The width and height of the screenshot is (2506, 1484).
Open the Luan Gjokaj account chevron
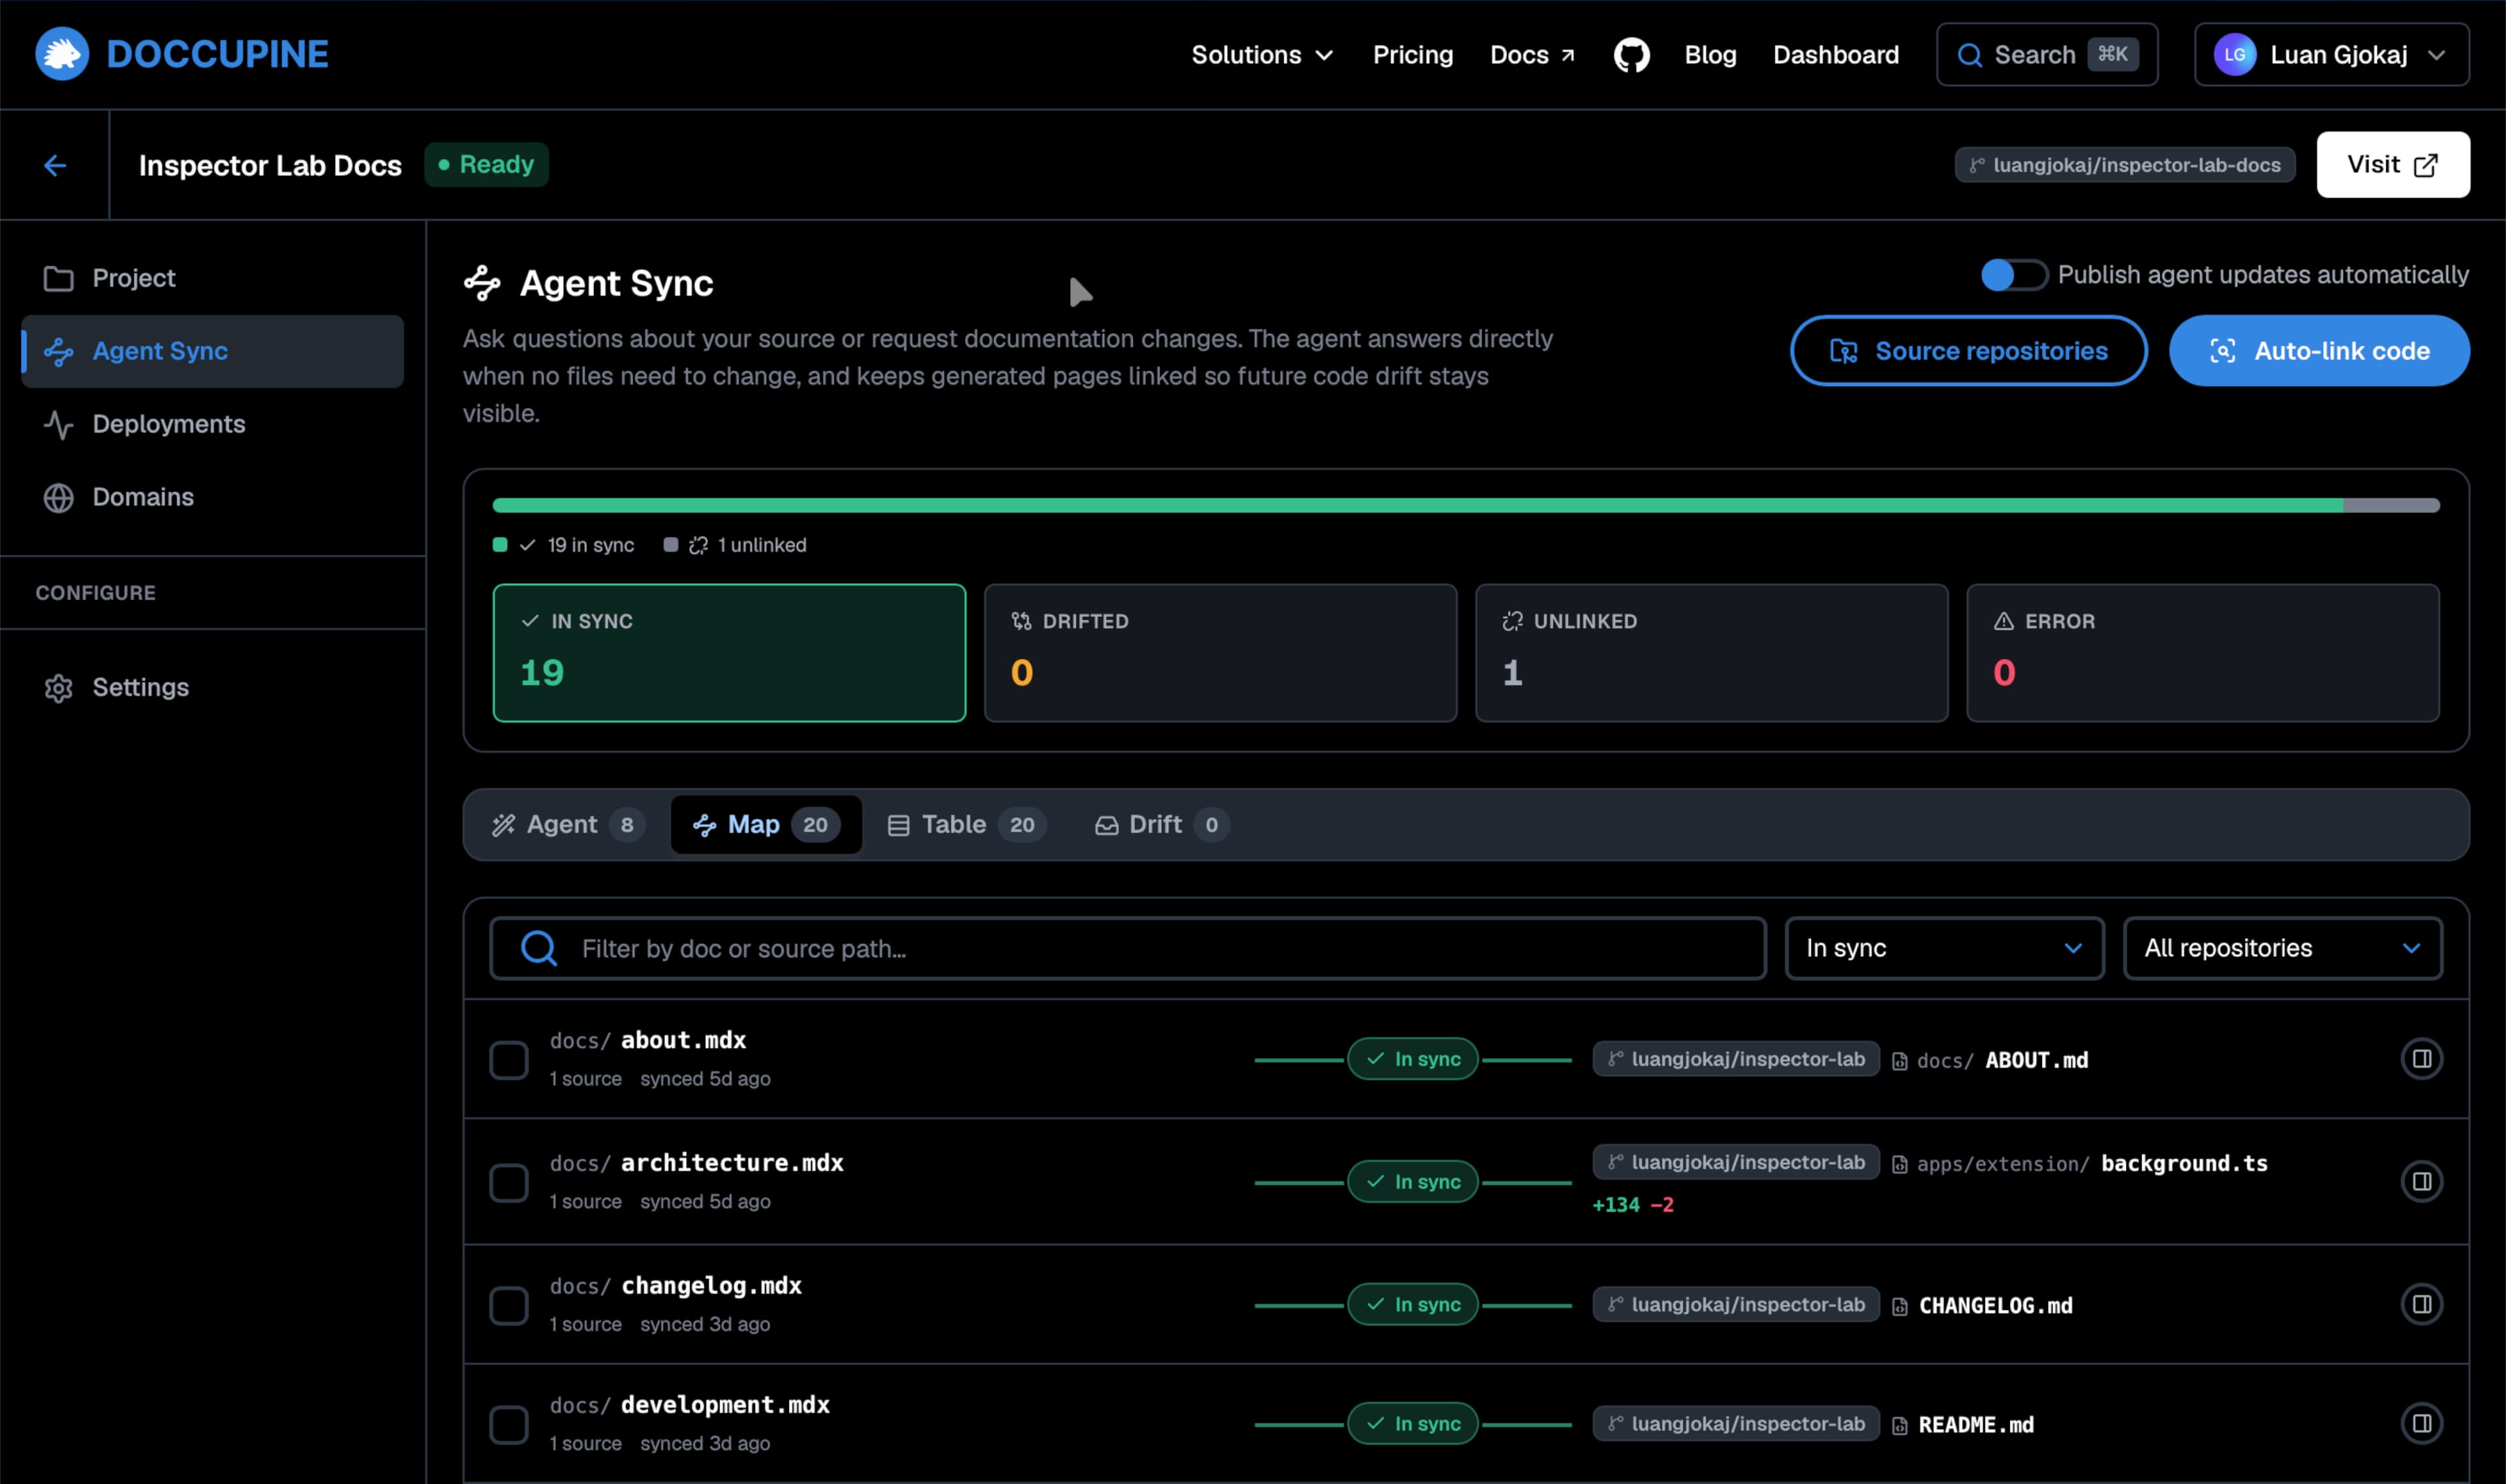click(2436, 55)
